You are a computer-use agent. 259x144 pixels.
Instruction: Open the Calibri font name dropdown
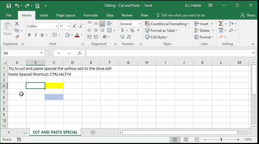click(x=56, y=26)
